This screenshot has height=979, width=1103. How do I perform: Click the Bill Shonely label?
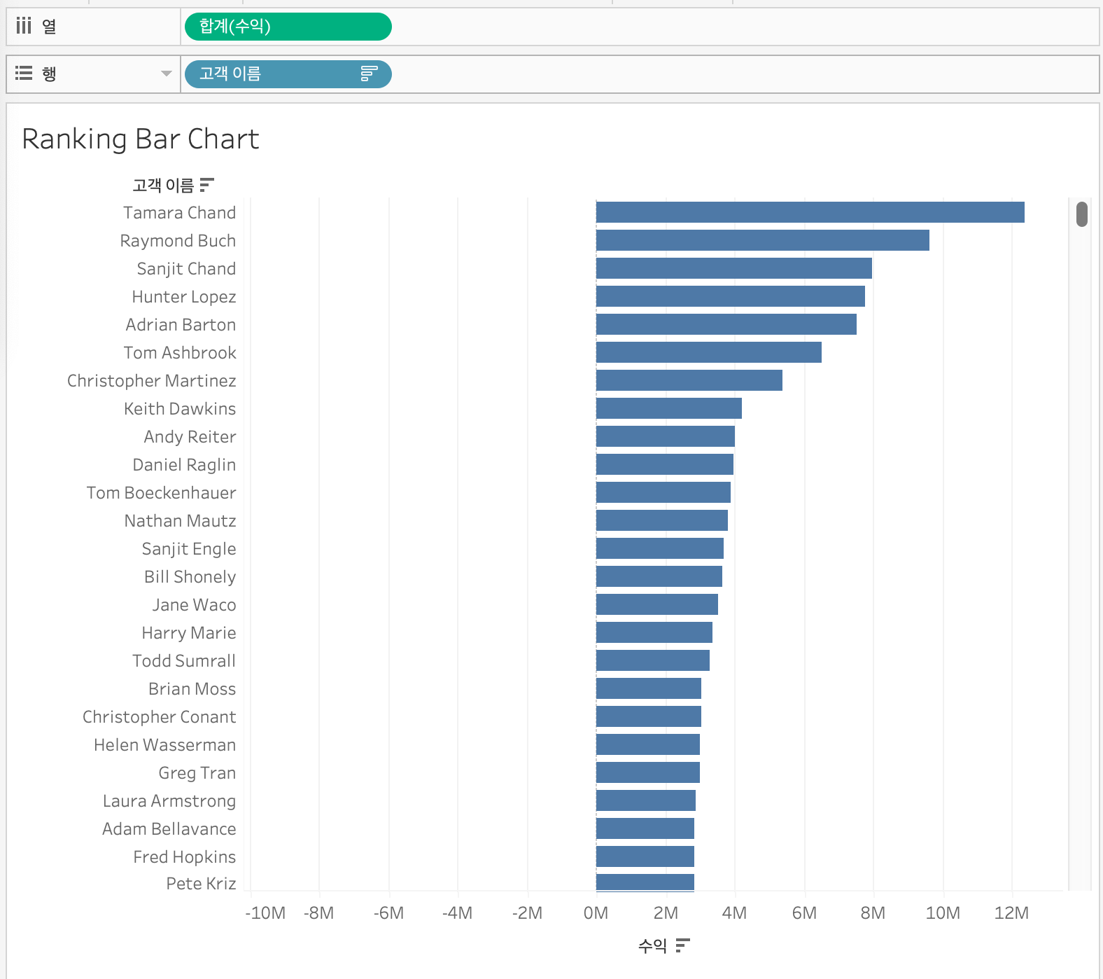(x=190, y=576)
